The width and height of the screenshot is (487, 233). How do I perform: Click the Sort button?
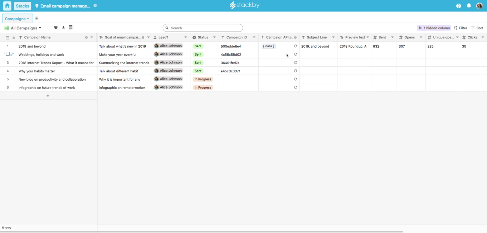point(477,28)
